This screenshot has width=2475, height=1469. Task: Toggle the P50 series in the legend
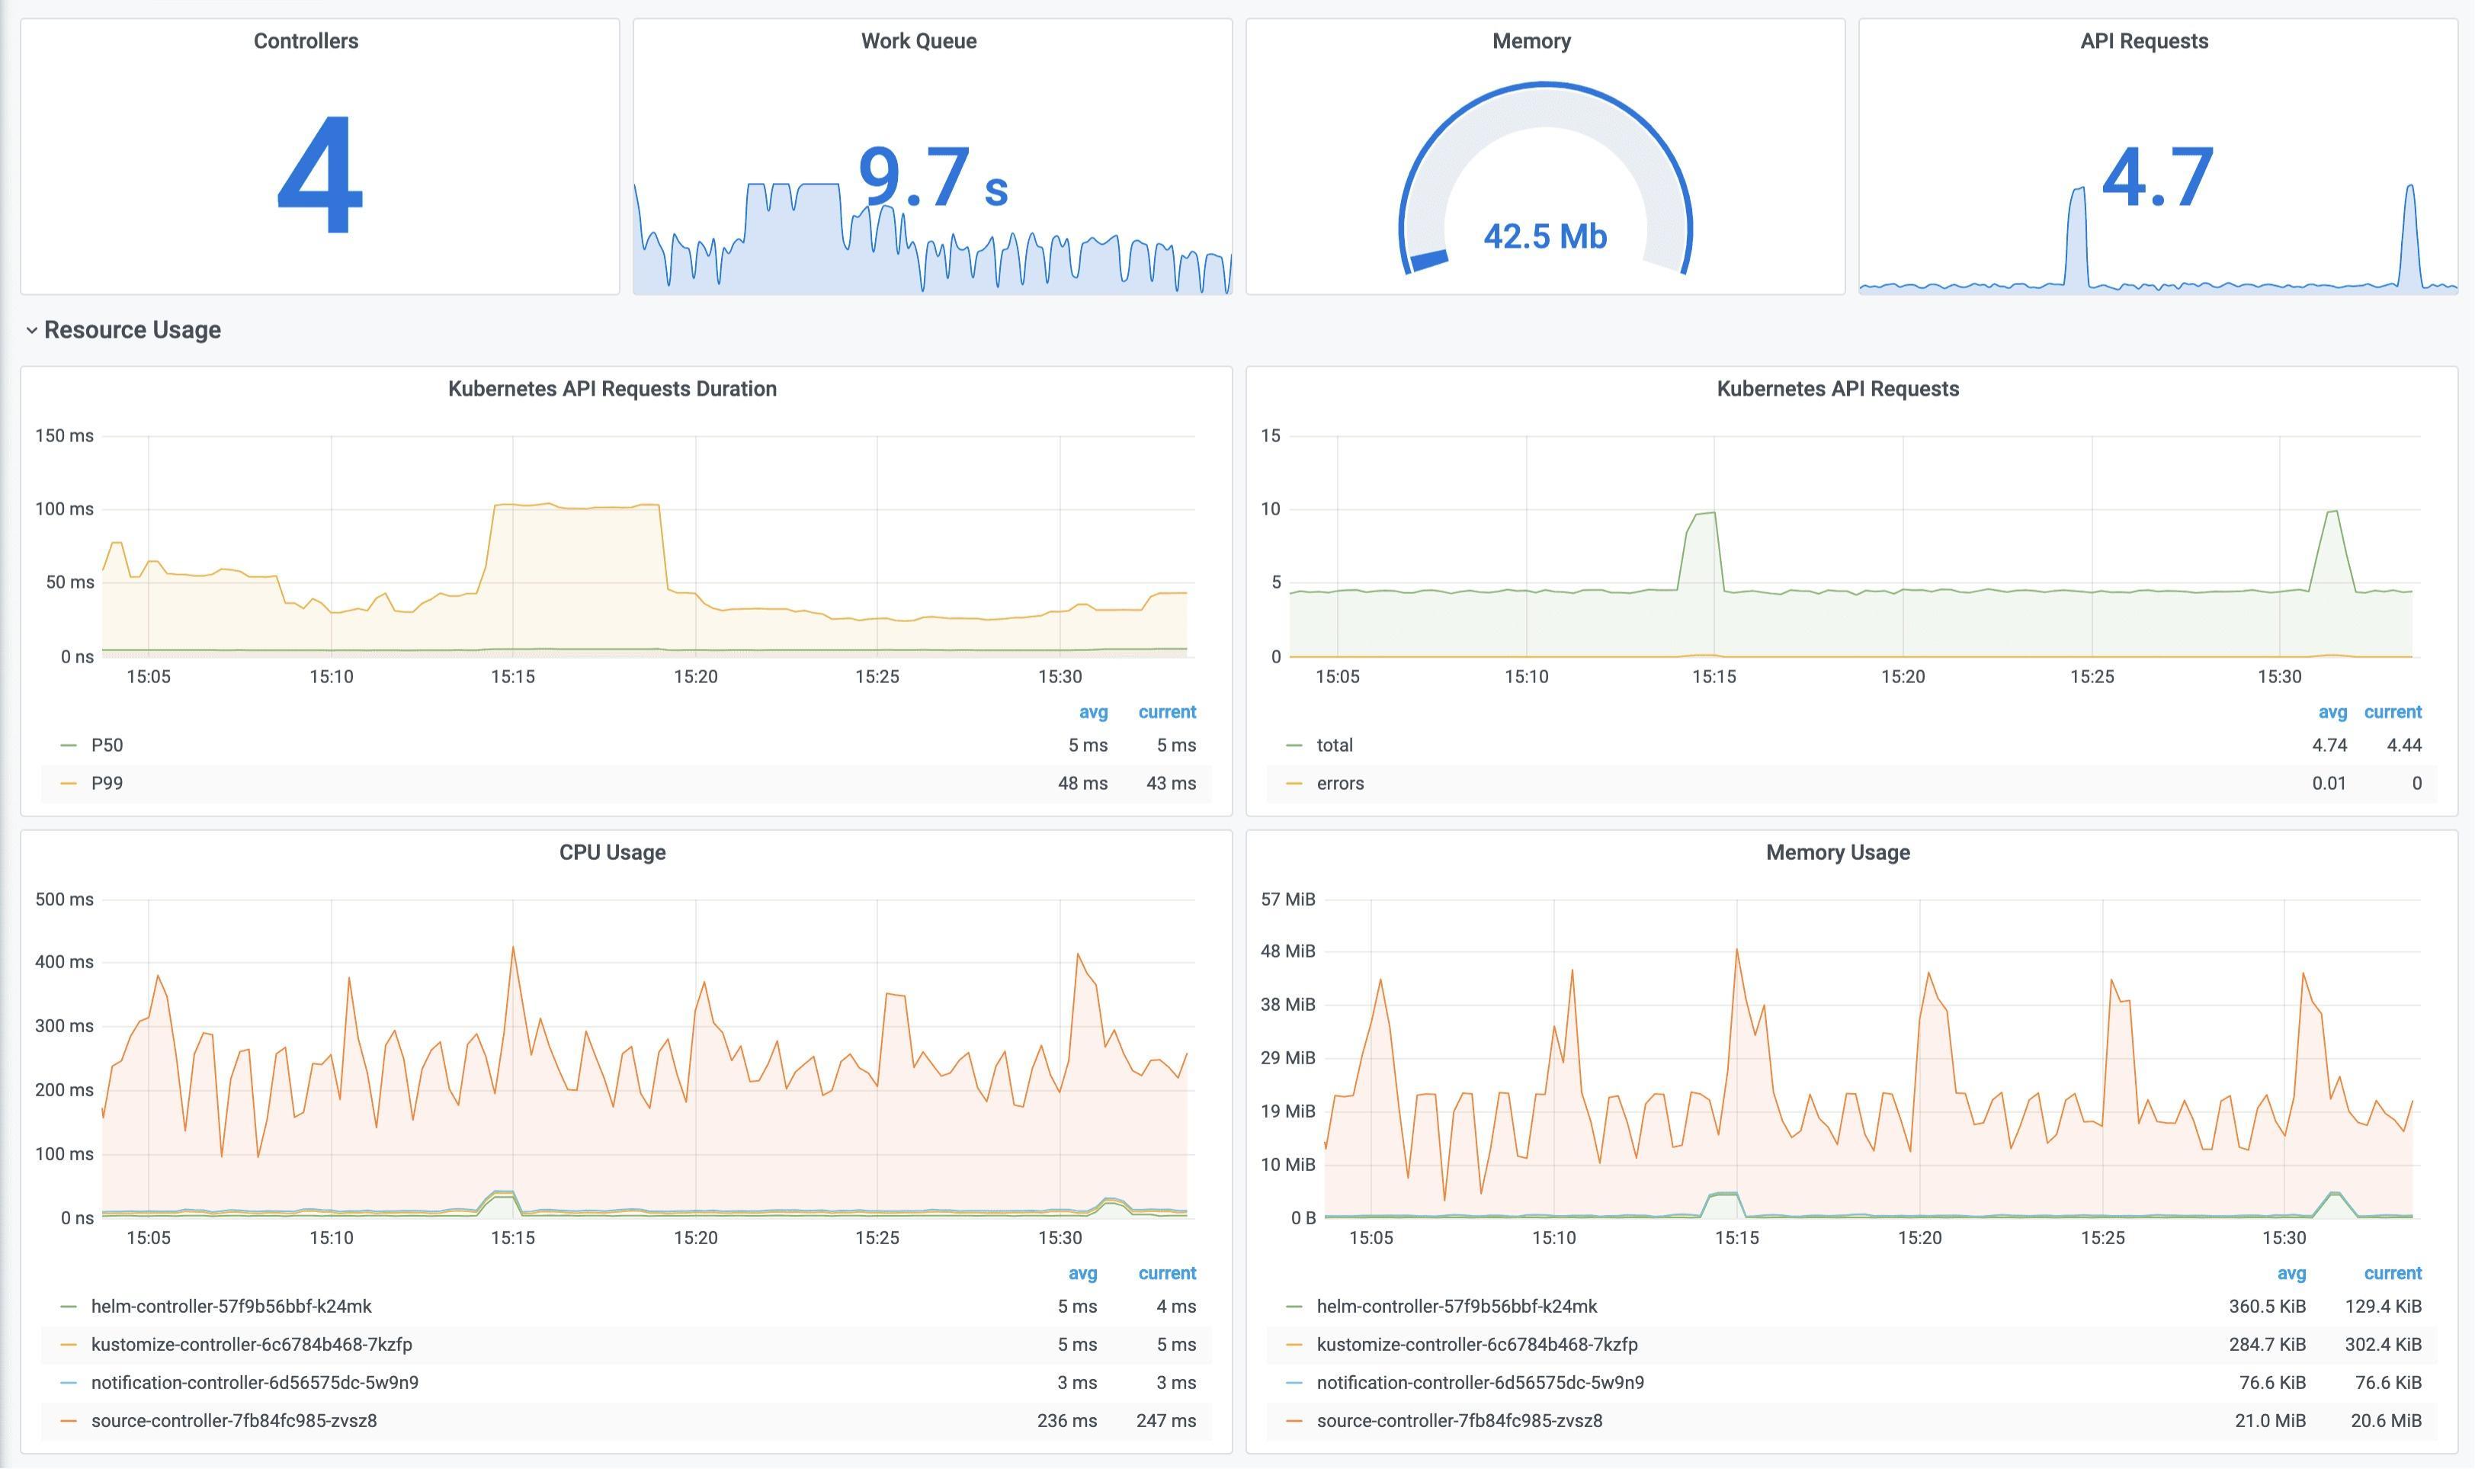107,746
